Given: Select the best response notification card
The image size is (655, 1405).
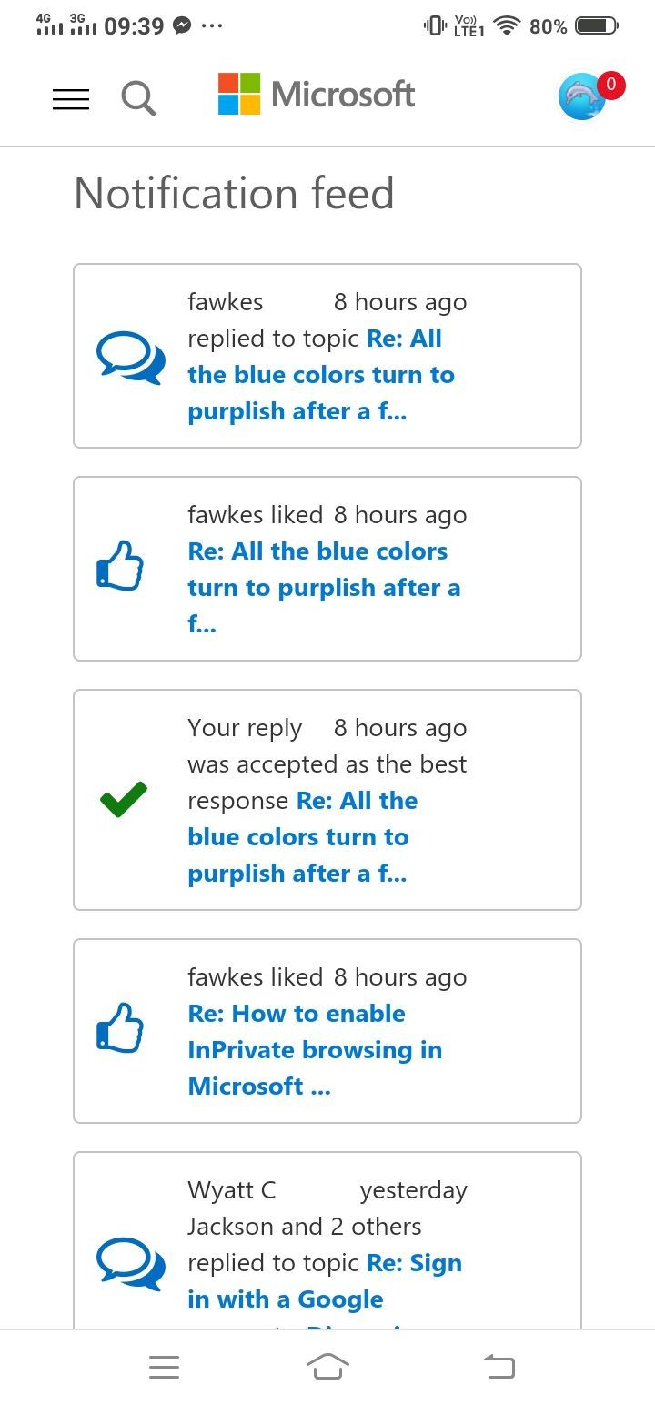Looking at the screenshot, I should point(327,800).
